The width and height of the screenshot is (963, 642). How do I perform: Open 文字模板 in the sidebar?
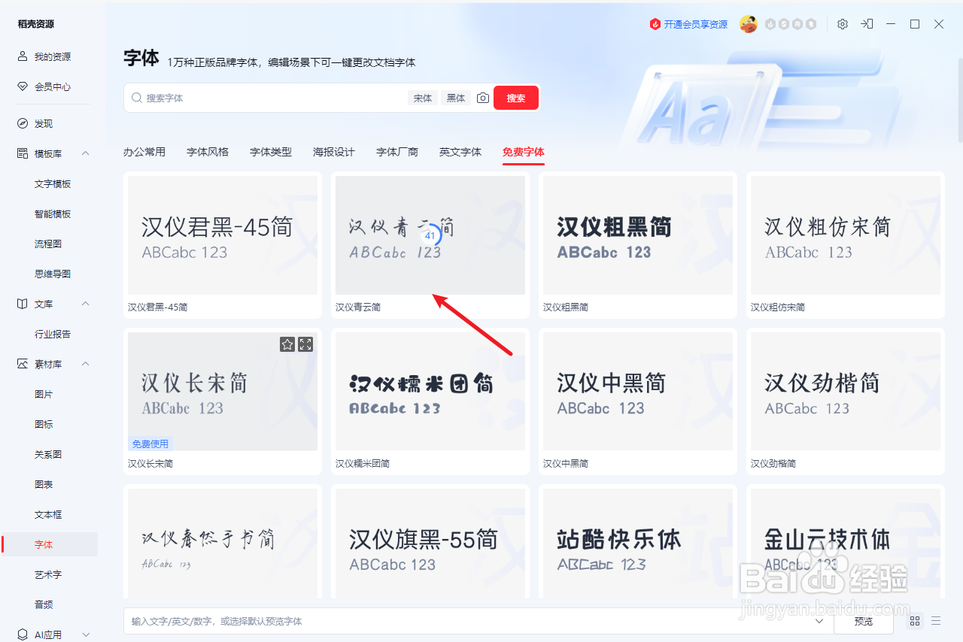pyautogui.click(x=53, y=183)
